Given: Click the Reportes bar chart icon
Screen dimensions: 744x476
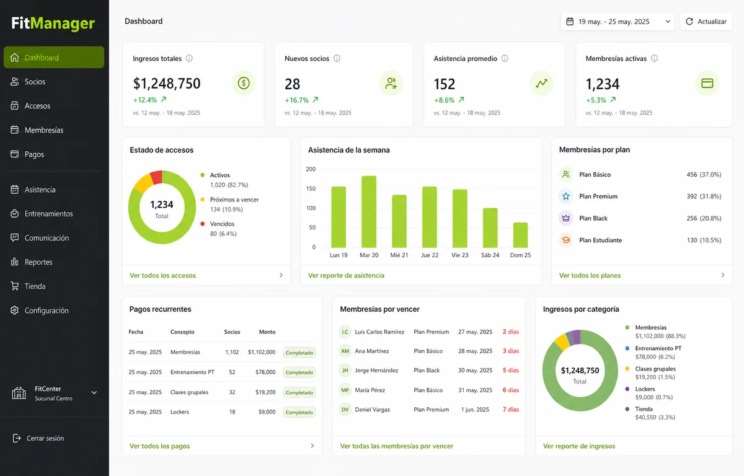Looking at the screenshot, I should (15, 262).
